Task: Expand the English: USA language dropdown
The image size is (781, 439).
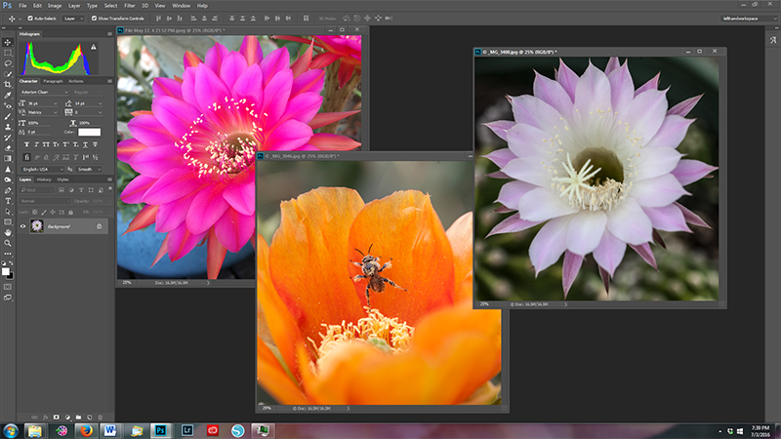Action: 44,168
